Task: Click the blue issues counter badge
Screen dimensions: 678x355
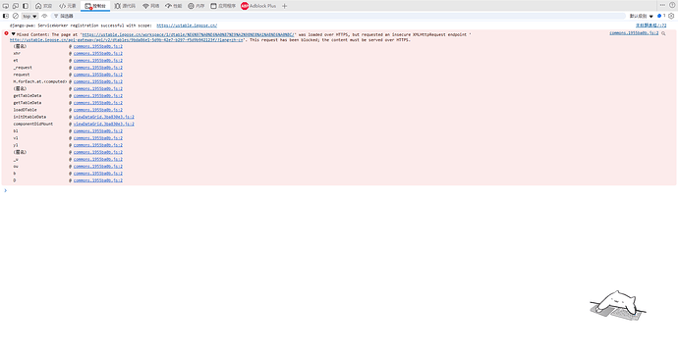Action: tap(661, 16)
